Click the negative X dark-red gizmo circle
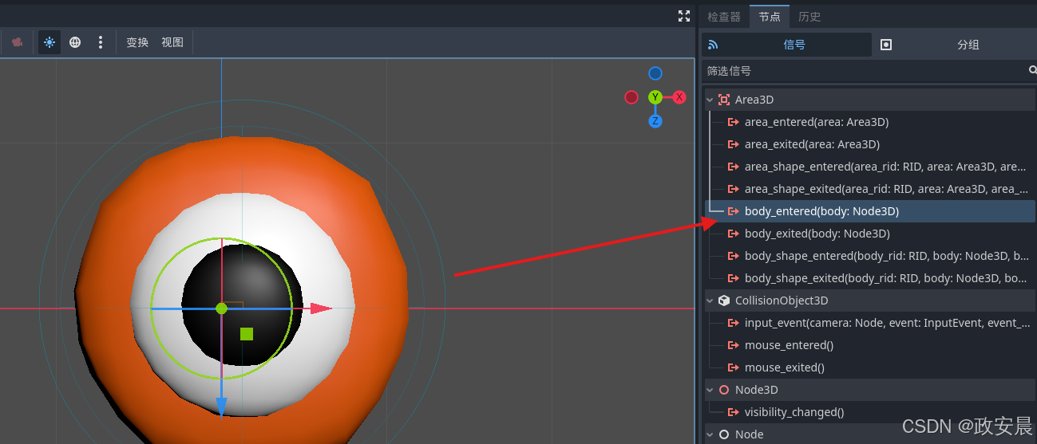 click(x=631, y=97)
